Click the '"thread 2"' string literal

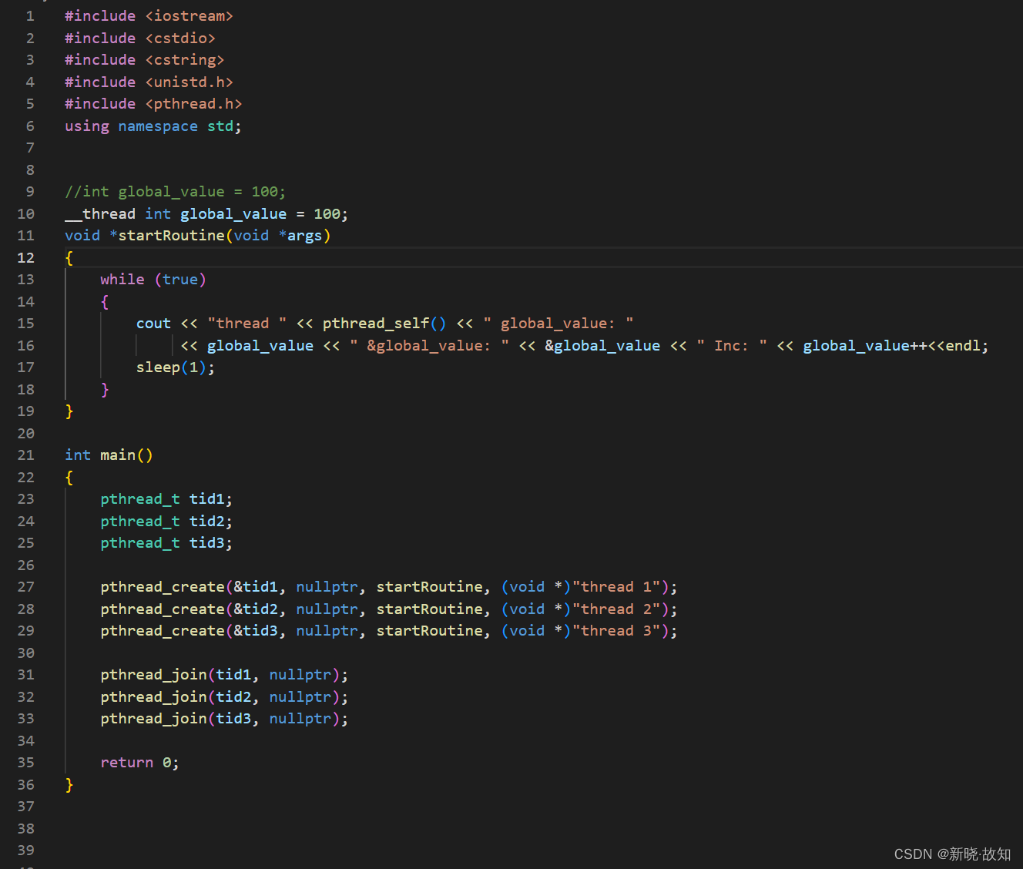tap(616, 609)
